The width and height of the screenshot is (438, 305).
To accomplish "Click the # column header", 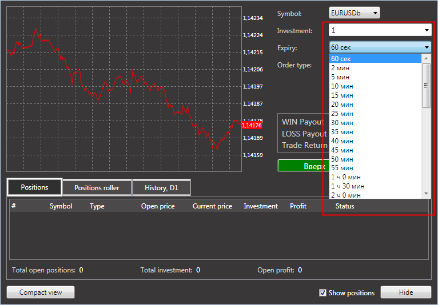I will 14,206.
